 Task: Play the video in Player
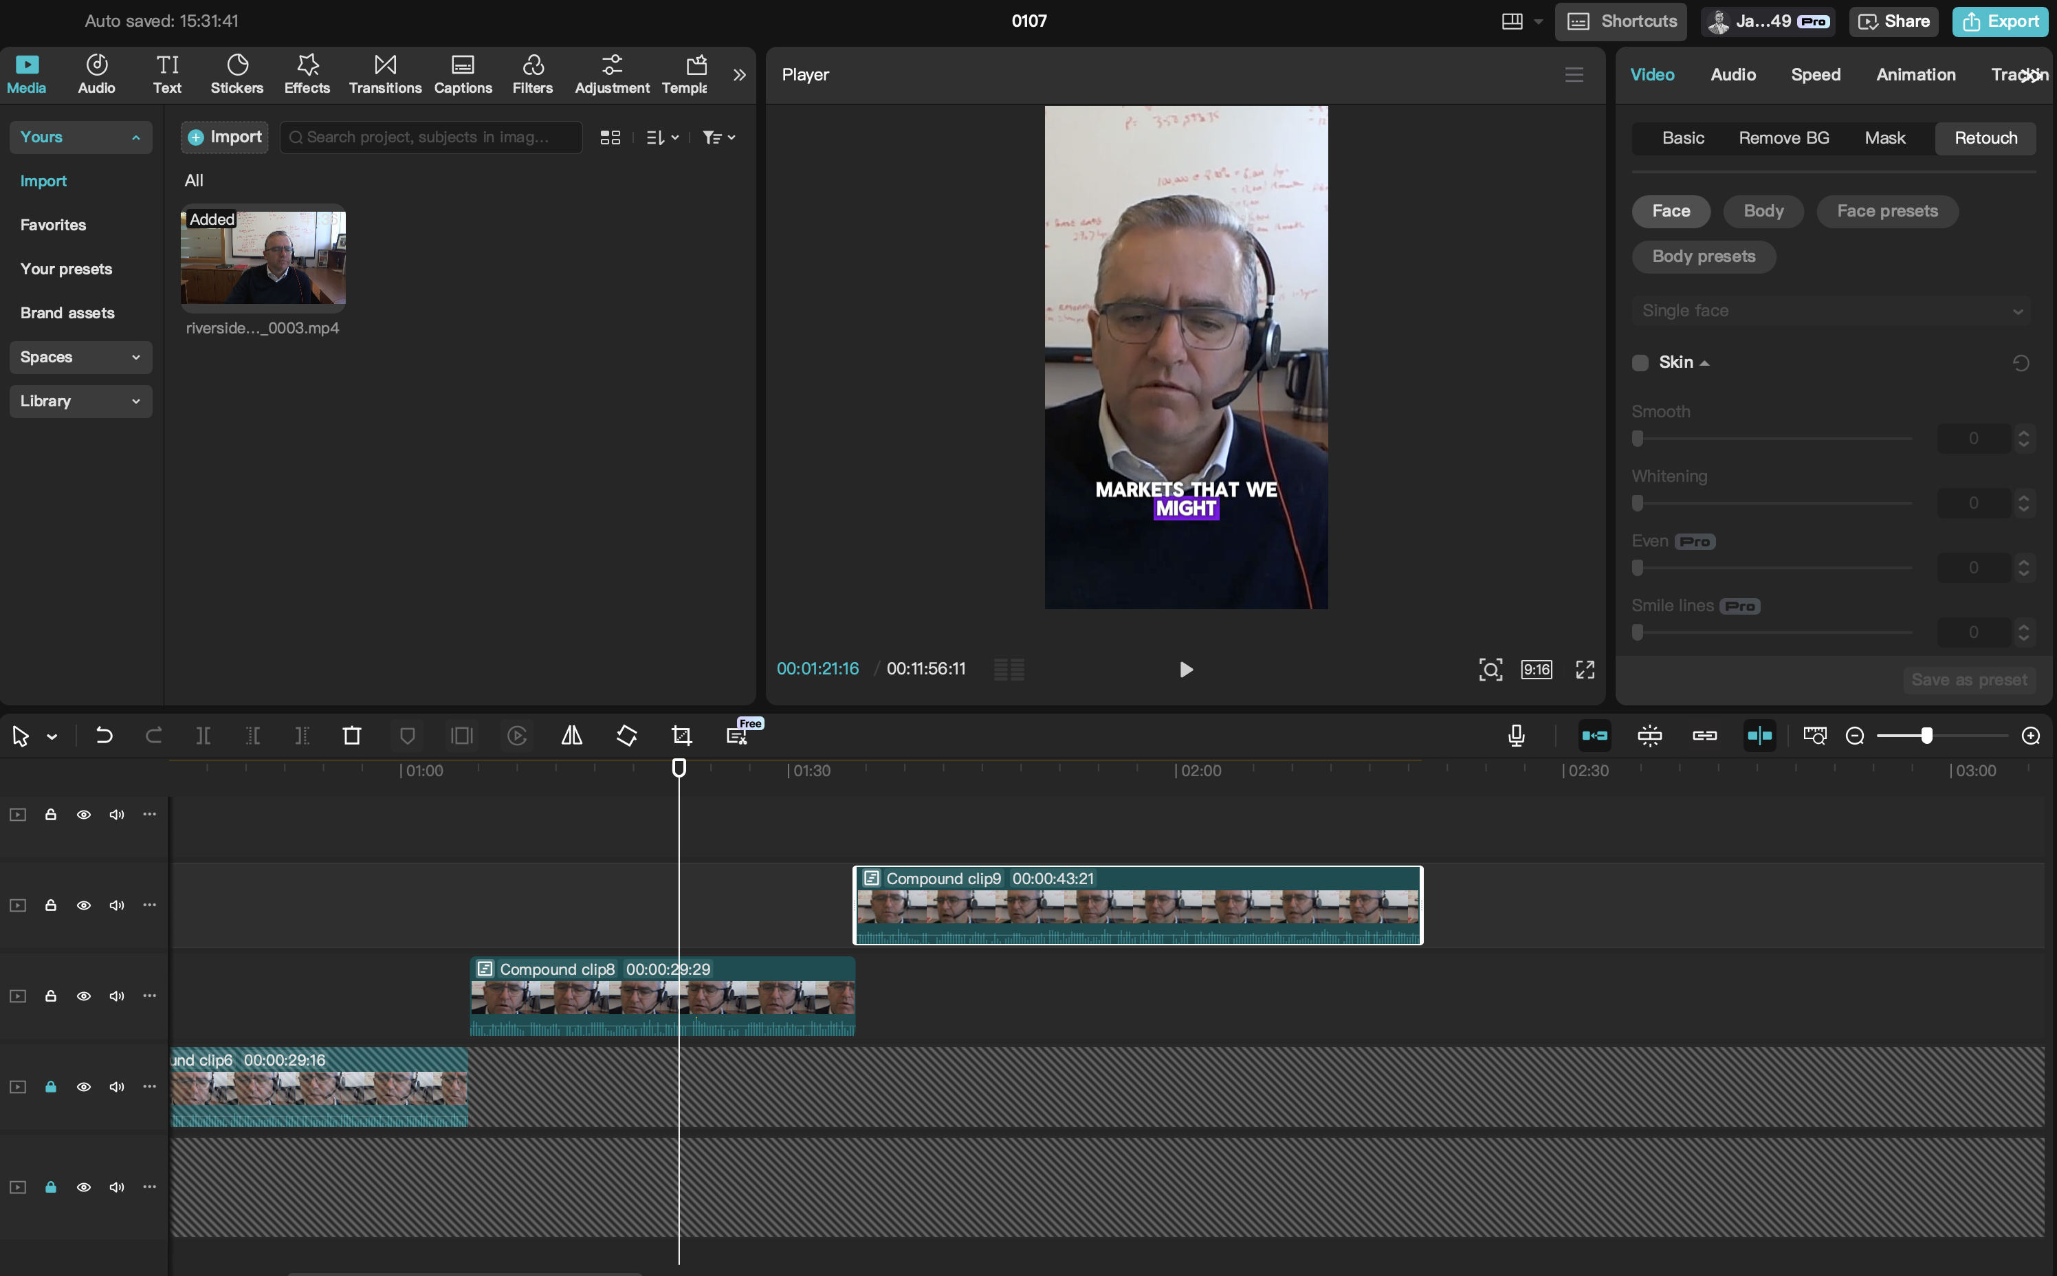tap(1185, 669)
